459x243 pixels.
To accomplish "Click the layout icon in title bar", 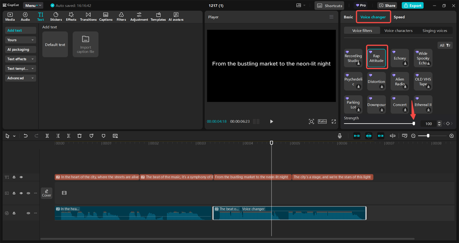I will (x=299, y=5).
